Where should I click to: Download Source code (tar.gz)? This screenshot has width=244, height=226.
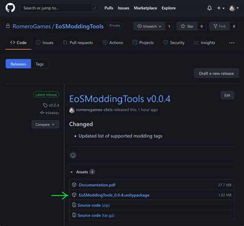[x=96, y=215]
